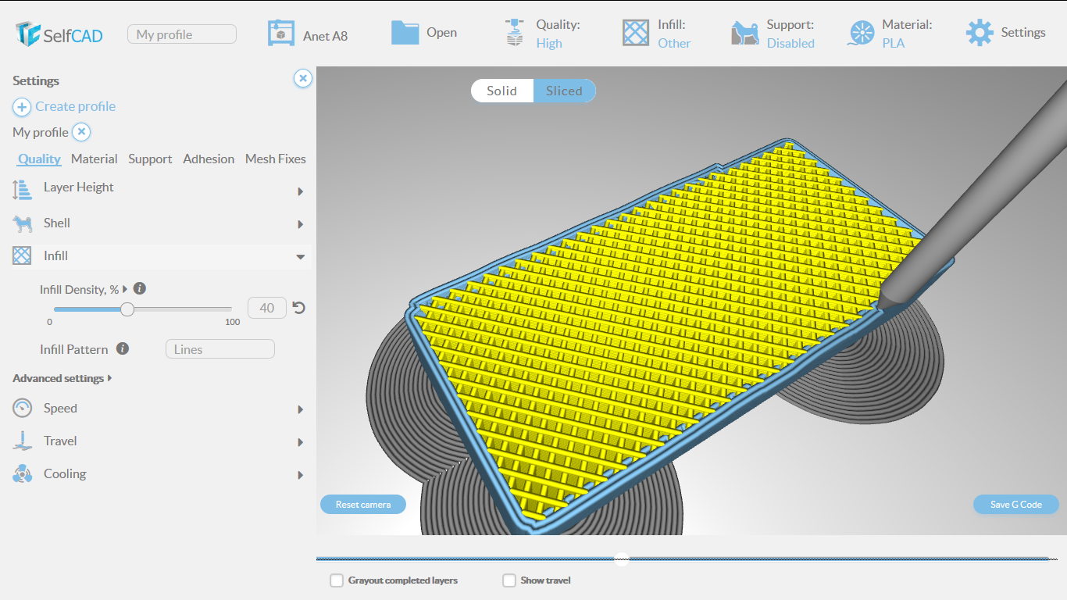1067x600 pixels.
Task: Click the Settings text label in top bar
Action: [1023, 33]
